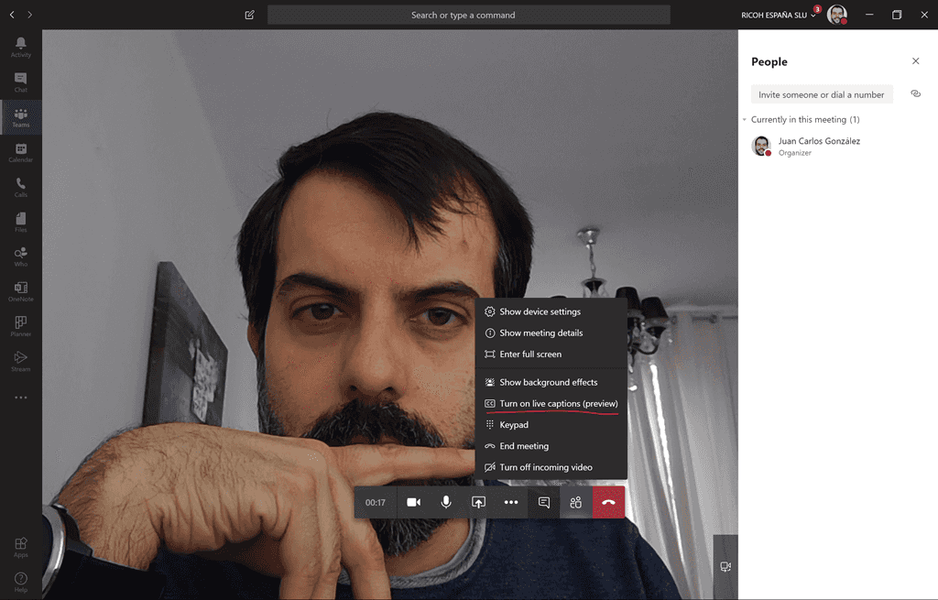Go forward with the right arrow
Viewport: 938px width, 600px height.
[x=30, y=15]
